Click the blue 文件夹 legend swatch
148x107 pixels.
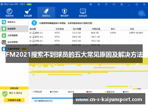coord(51,92)
